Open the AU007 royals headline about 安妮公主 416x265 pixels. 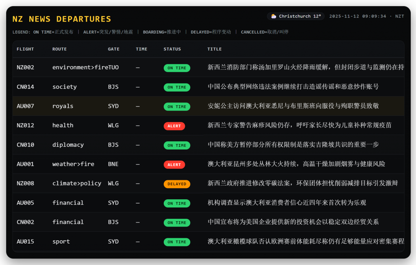(293, 106)
